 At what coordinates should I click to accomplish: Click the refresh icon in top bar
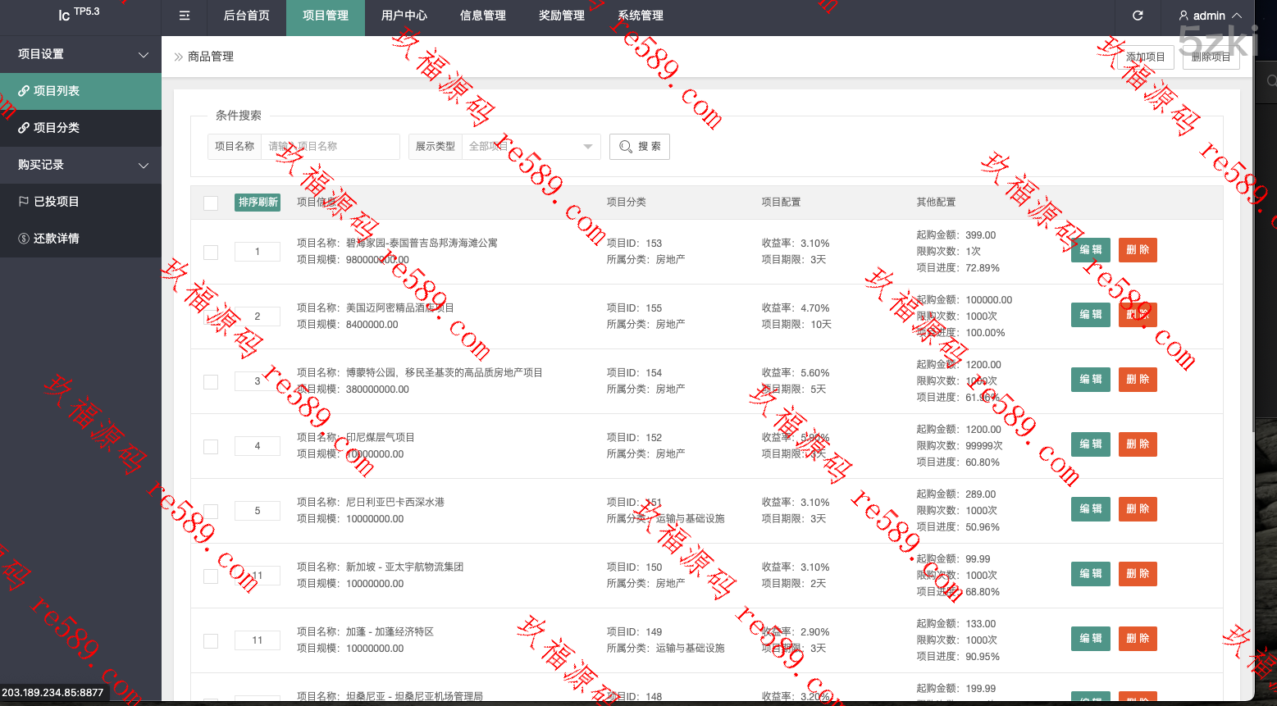pos(1138,16)
